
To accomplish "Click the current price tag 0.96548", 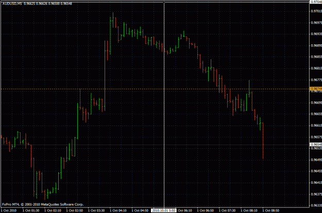I will coord(316,145).
